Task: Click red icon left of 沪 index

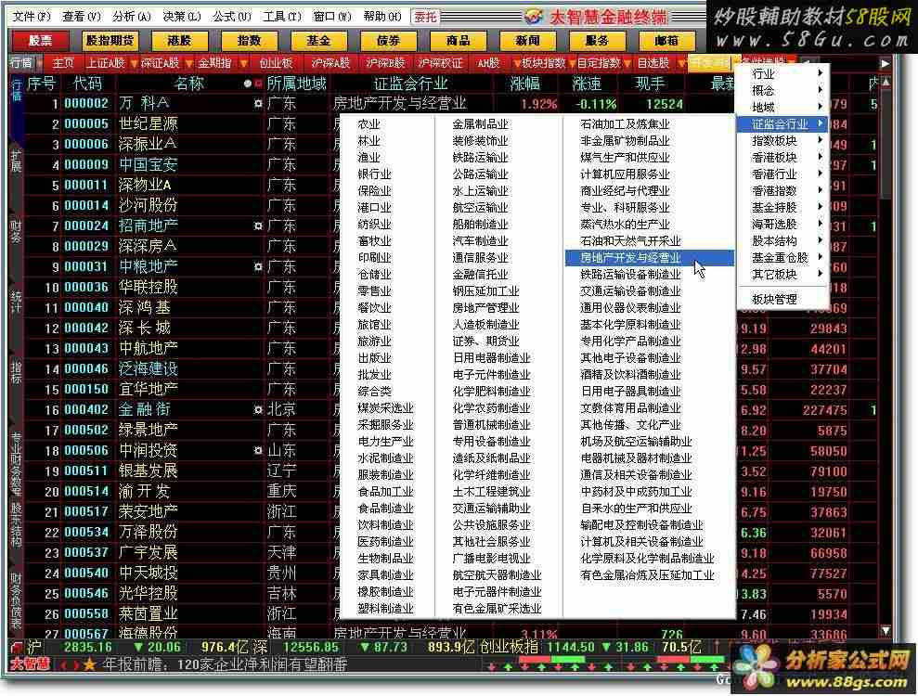Action: [17, 648]
